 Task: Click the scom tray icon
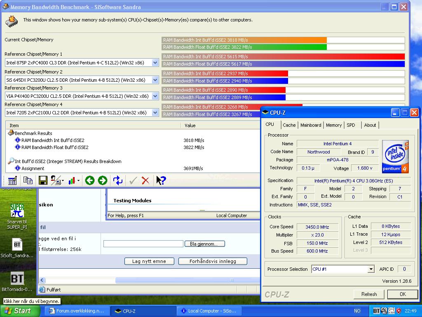click(x=392, y=311)
